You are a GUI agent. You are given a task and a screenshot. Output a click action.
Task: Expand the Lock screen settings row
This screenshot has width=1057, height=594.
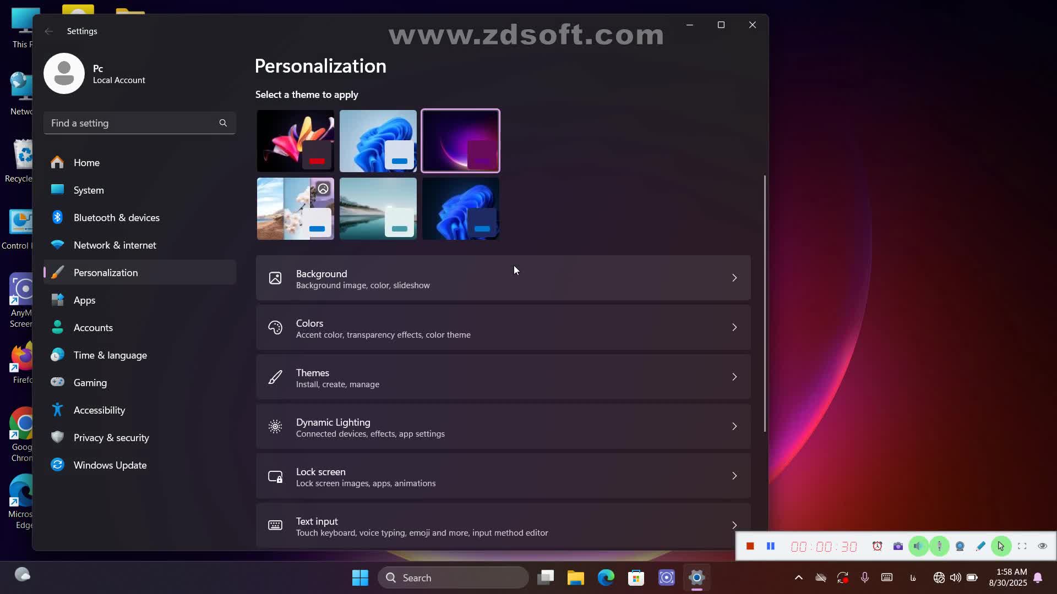(503, 476)
